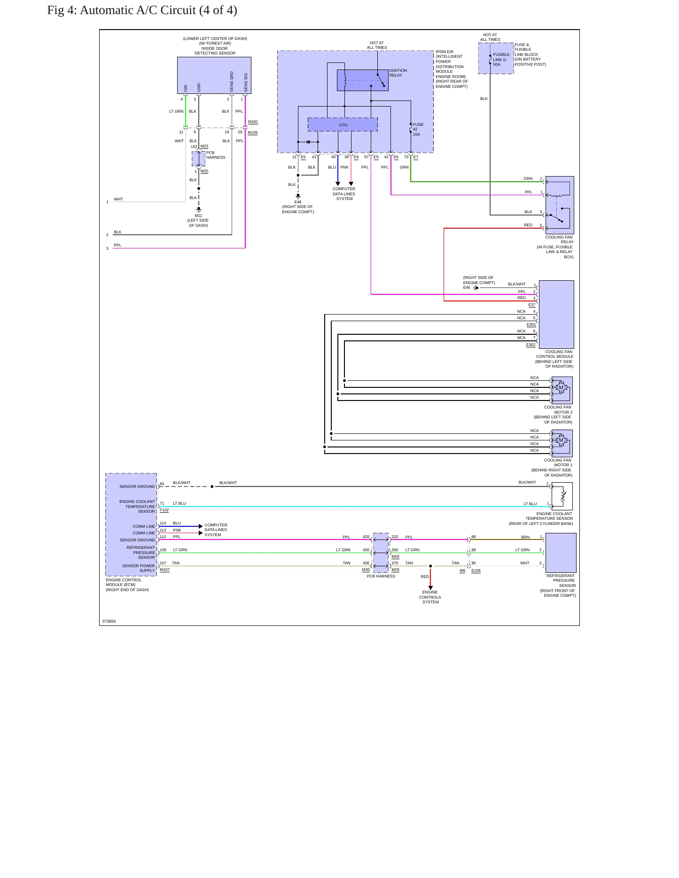Click the '373893' diagram number
This screenshot has width=679, height=878.
pyautogui.click(x=109, y=621)
